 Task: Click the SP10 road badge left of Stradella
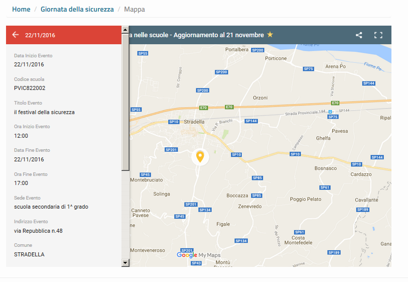pyautogui.click(x=174, y=122)
